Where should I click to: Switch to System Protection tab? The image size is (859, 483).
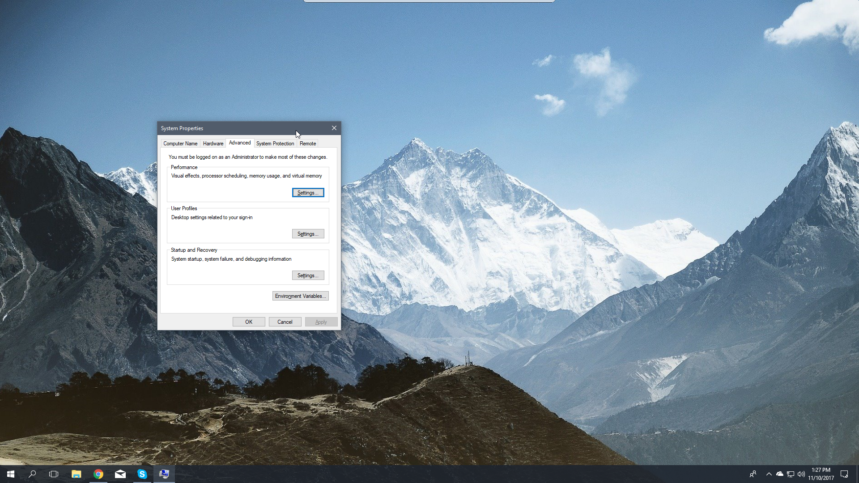pos(275,144)
